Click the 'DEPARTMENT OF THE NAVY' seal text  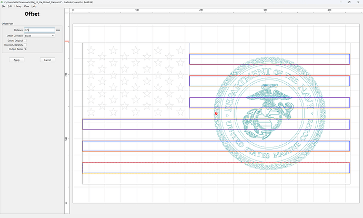(268, 89)
